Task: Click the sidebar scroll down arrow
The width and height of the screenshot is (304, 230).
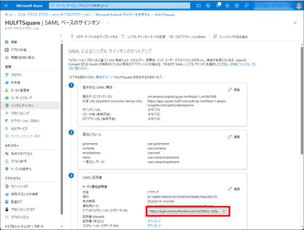Action: [x=62, y=226]
